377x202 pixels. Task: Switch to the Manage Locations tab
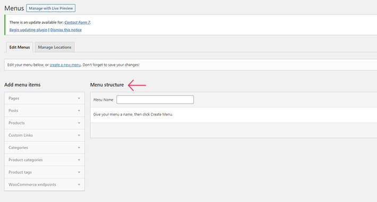coord(55,47)
